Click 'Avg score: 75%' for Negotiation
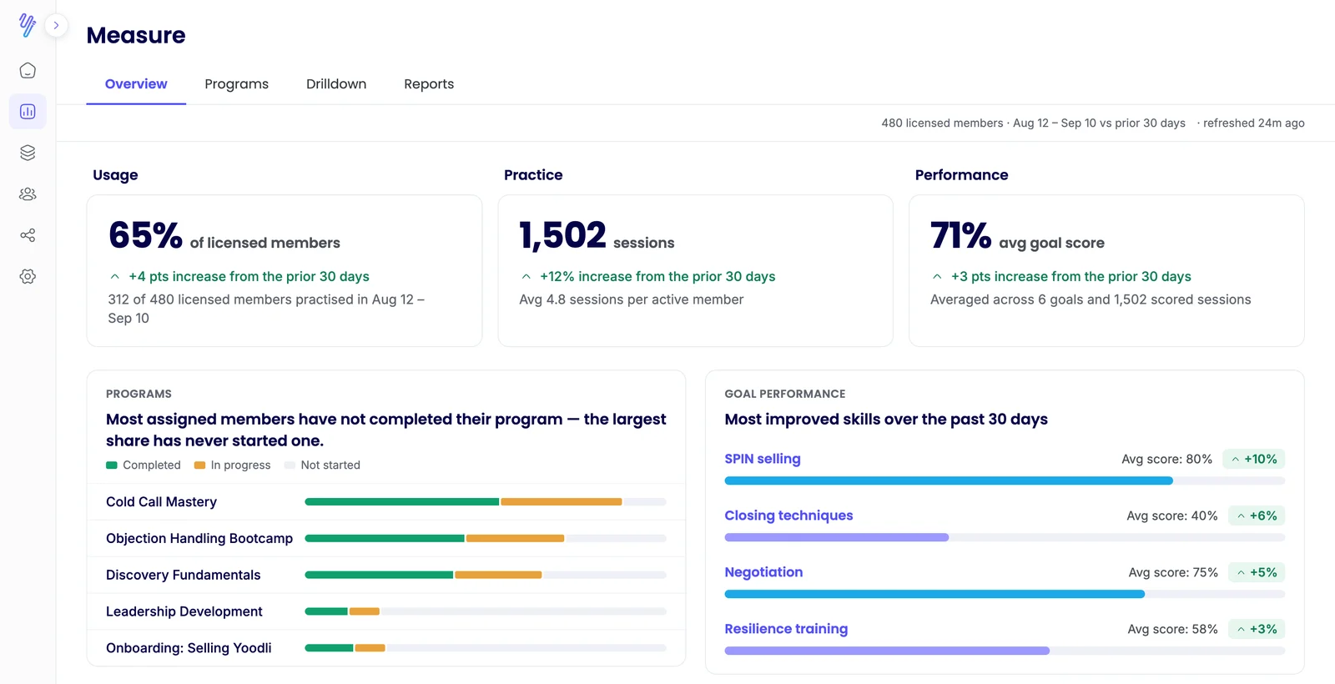 [1173, 572]
